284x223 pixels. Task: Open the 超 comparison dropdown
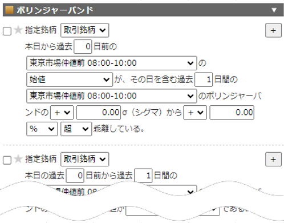(76, 129)
